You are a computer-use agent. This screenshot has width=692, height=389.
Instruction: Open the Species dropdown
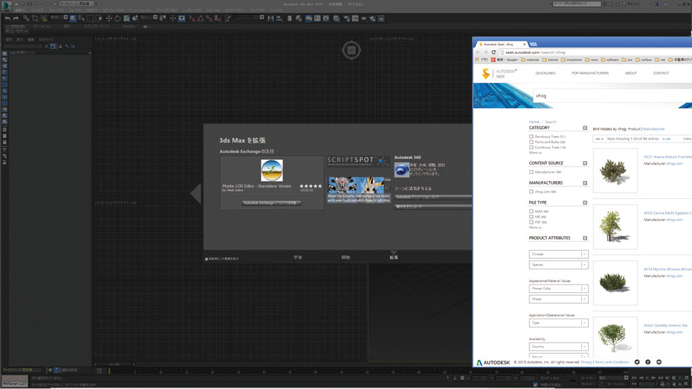tap(558, 265)
